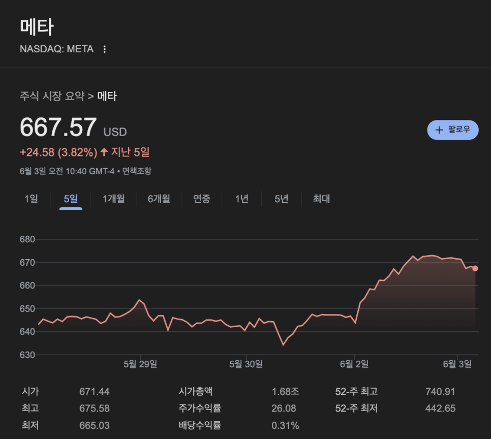491x439 pixels.
Task: Switch chart to 6개월 range
Action: [x=159, y=199]
